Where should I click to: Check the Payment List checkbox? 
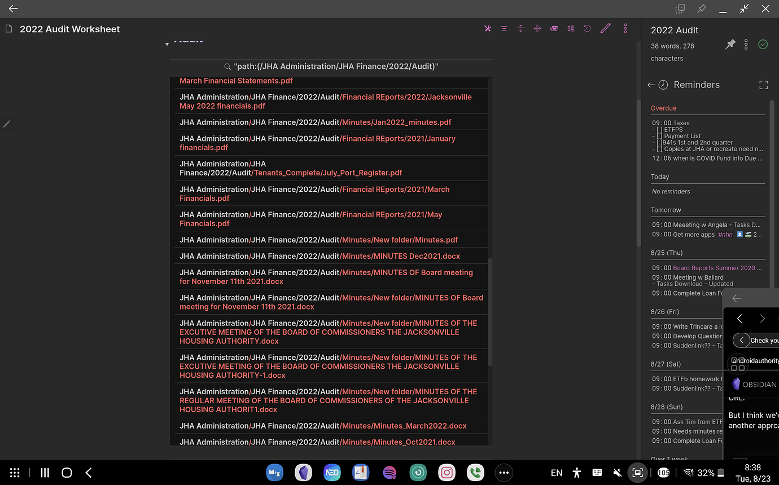coord(658,136)
